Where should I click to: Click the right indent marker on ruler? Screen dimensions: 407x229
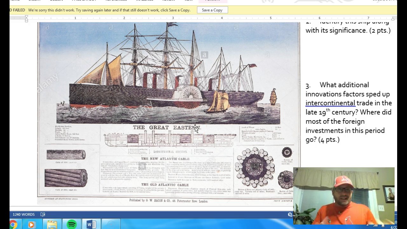coord(393,19)
